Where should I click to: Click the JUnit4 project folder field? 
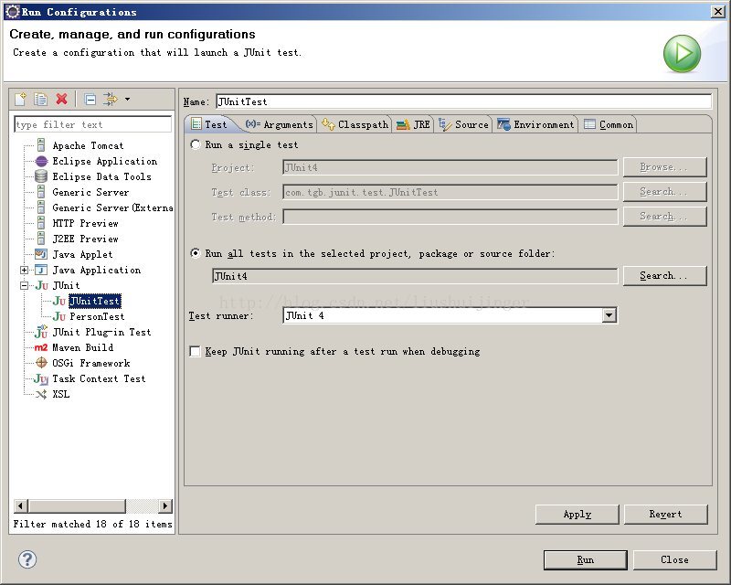(x=415, y=276)
